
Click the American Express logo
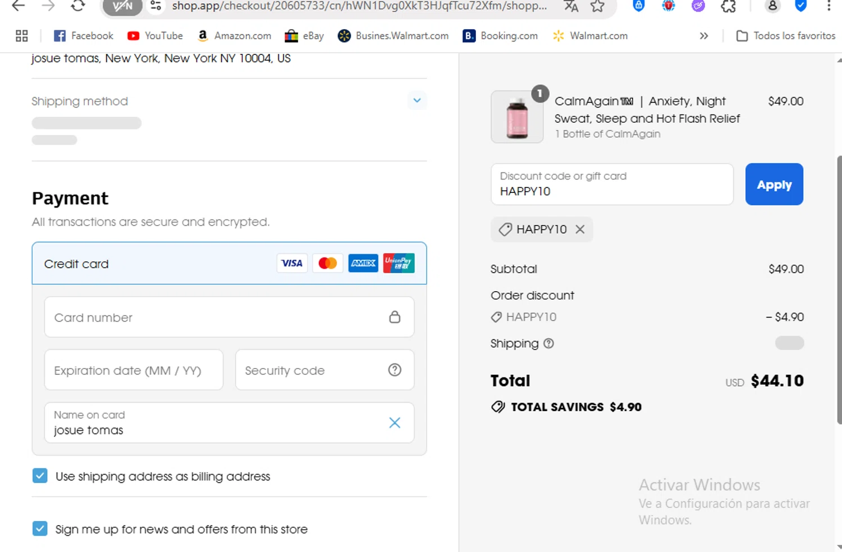[x=363, y=263]
